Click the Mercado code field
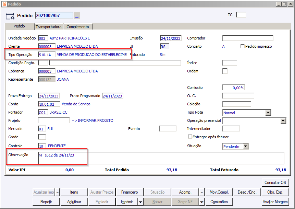This screenshot has width=295, height=209. point(42,129)
